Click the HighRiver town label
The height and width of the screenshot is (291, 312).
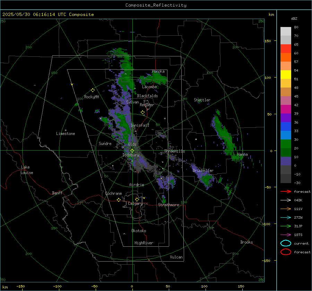144,243
